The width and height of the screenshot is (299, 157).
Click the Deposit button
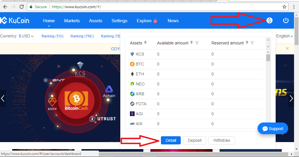[x=194, y=140]
